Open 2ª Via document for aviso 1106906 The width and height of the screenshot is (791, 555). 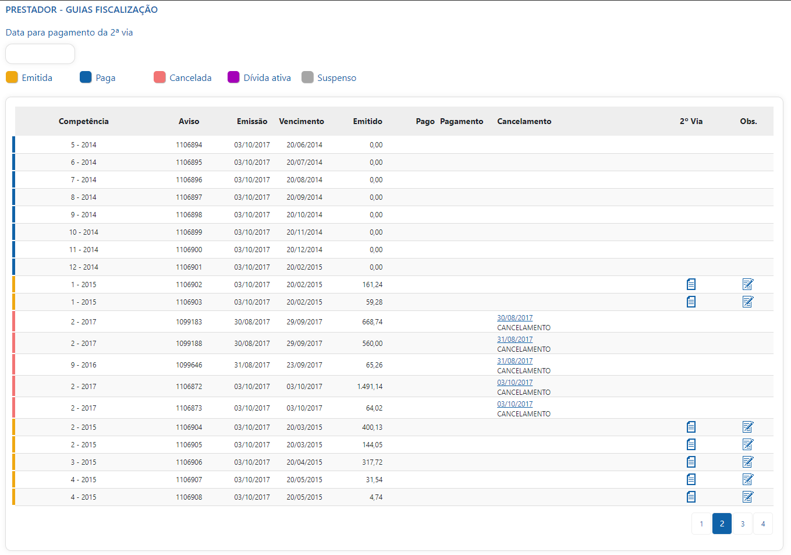point(691,462)
